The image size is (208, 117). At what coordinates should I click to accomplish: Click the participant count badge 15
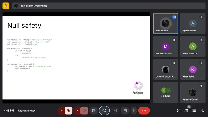189,107
